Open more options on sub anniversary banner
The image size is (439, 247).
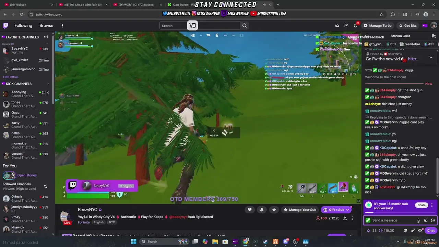pos(432,205)
